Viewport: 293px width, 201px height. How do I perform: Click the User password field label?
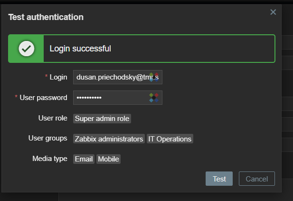43,98
